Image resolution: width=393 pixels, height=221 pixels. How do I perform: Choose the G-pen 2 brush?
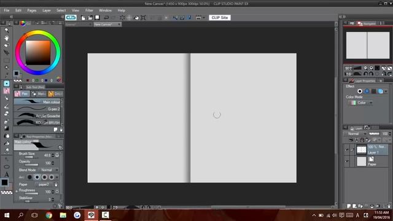click(x=37, y=109)
